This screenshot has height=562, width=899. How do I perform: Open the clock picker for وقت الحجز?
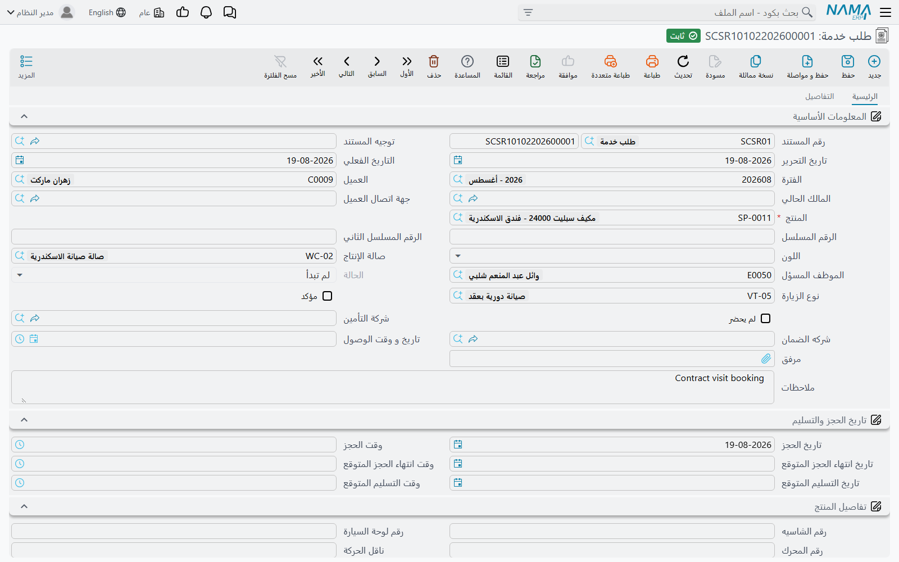20,445
